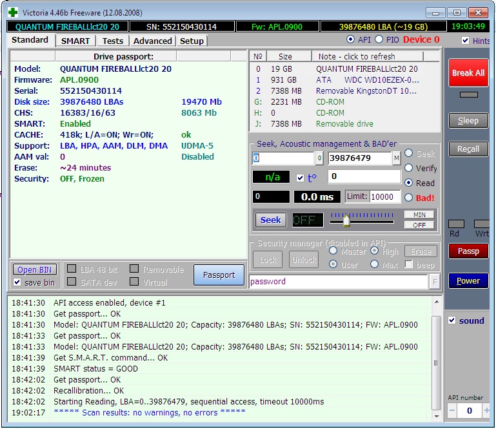The width and height of the screenshot is (496, 429).
Task: Switch to the SMART tab
Action: [75, 41]
